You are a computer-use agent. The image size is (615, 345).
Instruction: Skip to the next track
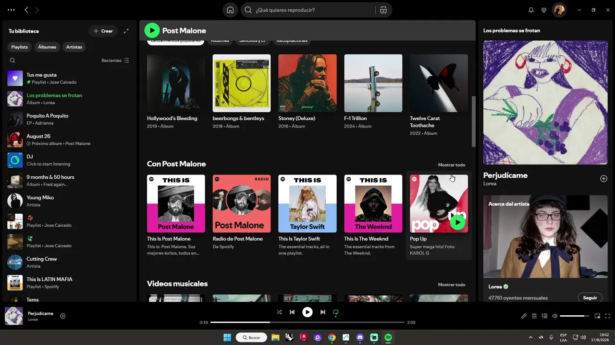click(x=323, y=312)
